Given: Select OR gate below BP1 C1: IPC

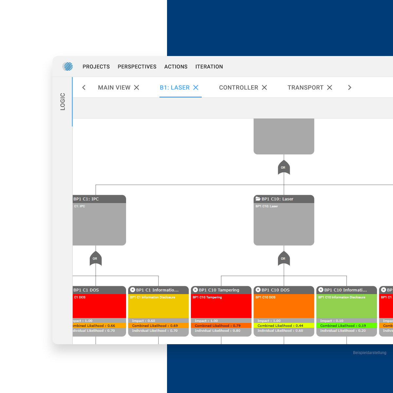Looking at the screenshot, I should click(96, 258).
